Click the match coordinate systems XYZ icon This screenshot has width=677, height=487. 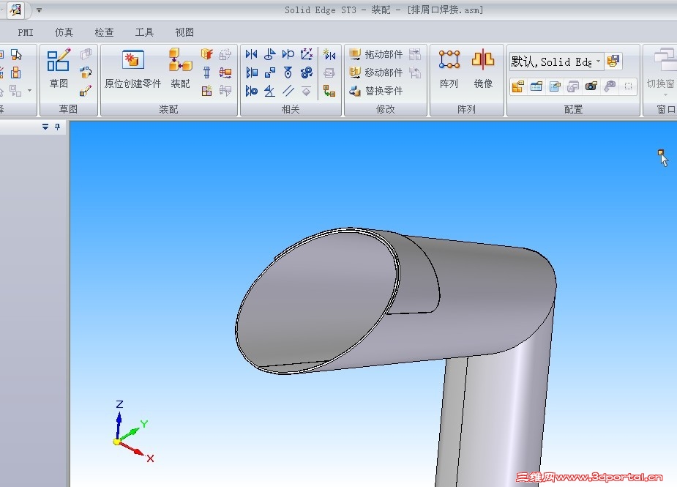point(306,54)
